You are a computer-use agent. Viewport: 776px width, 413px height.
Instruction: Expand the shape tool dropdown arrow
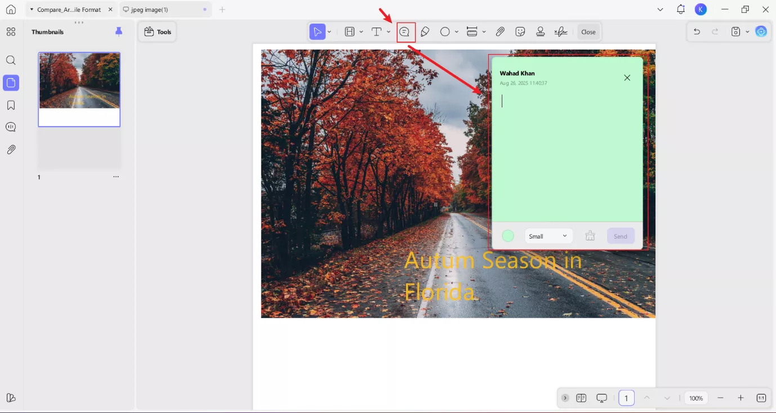click(457, 32)
